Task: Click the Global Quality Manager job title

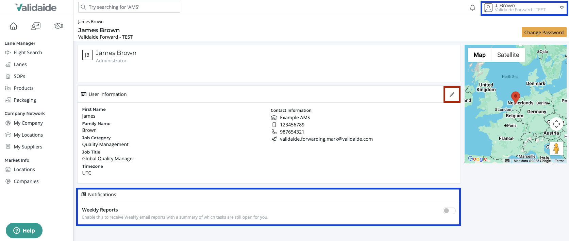Action: tap(108, 159)
